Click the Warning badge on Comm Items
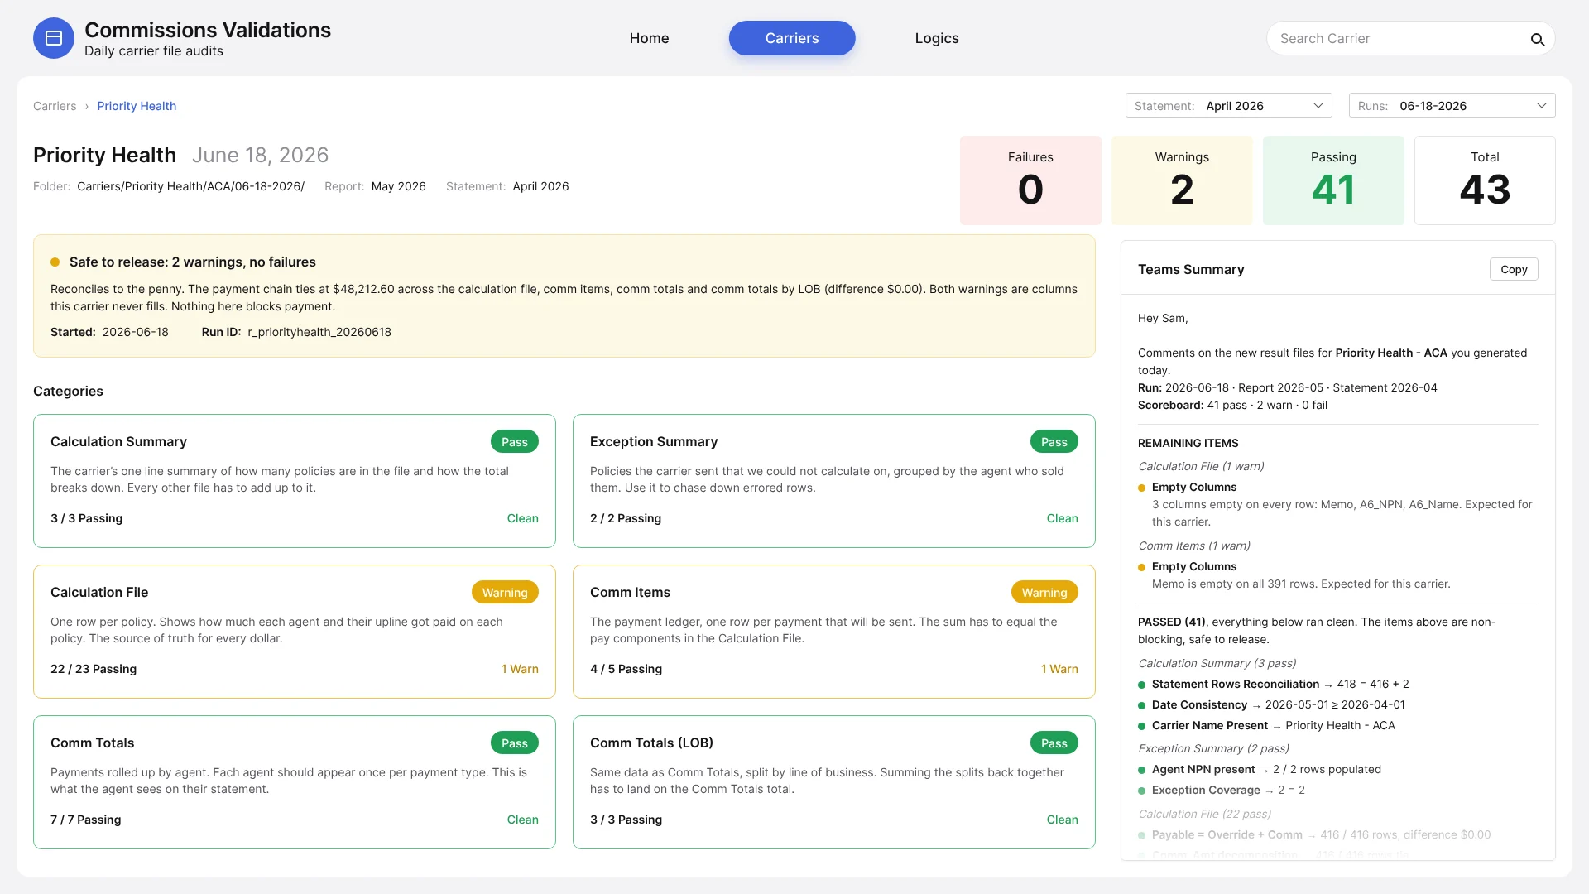 (1044, 593)
